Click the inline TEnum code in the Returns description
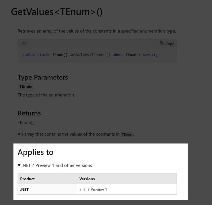The image size is (212, 205). (127, 134)
